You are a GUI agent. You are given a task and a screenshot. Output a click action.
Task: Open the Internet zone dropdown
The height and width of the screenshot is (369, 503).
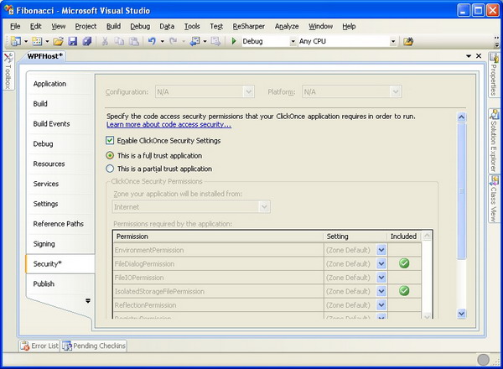point(264,206)
